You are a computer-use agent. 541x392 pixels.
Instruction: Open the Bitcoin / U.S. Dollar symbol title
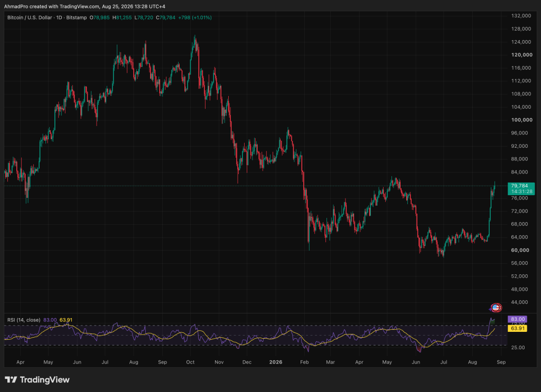point(30,17)
